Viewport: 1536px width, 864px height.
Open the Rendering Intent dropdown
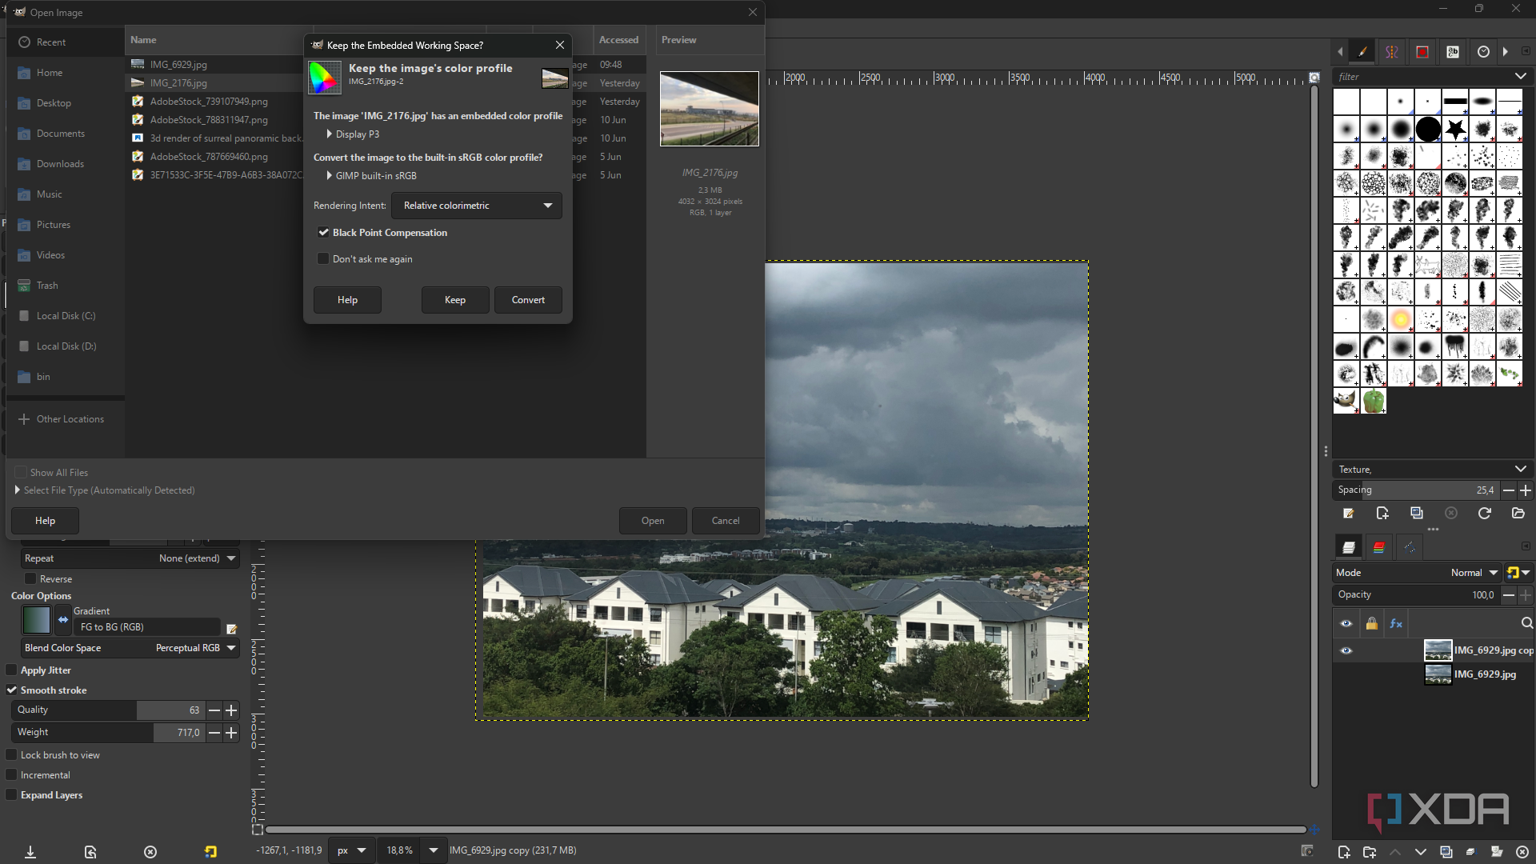pos(477,206)
